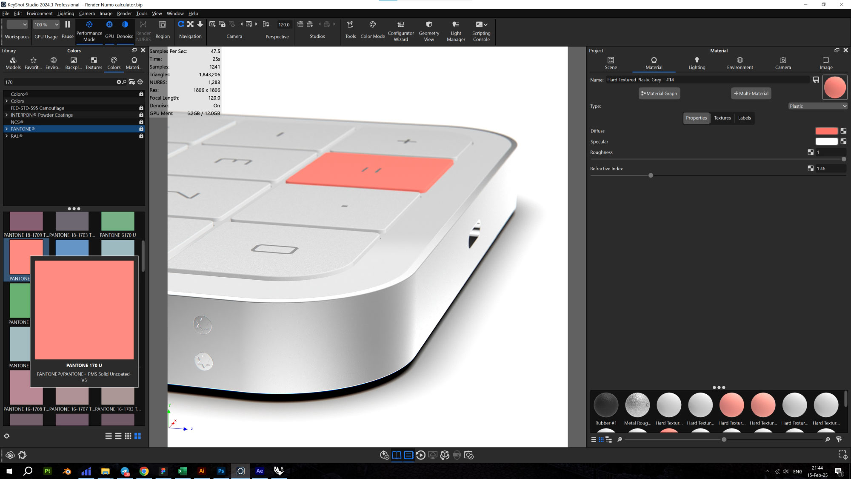Select the Rubber #1 material thumbnail
Image resolution: width=851 pixels, height=479 pixels.
[605, 404]
